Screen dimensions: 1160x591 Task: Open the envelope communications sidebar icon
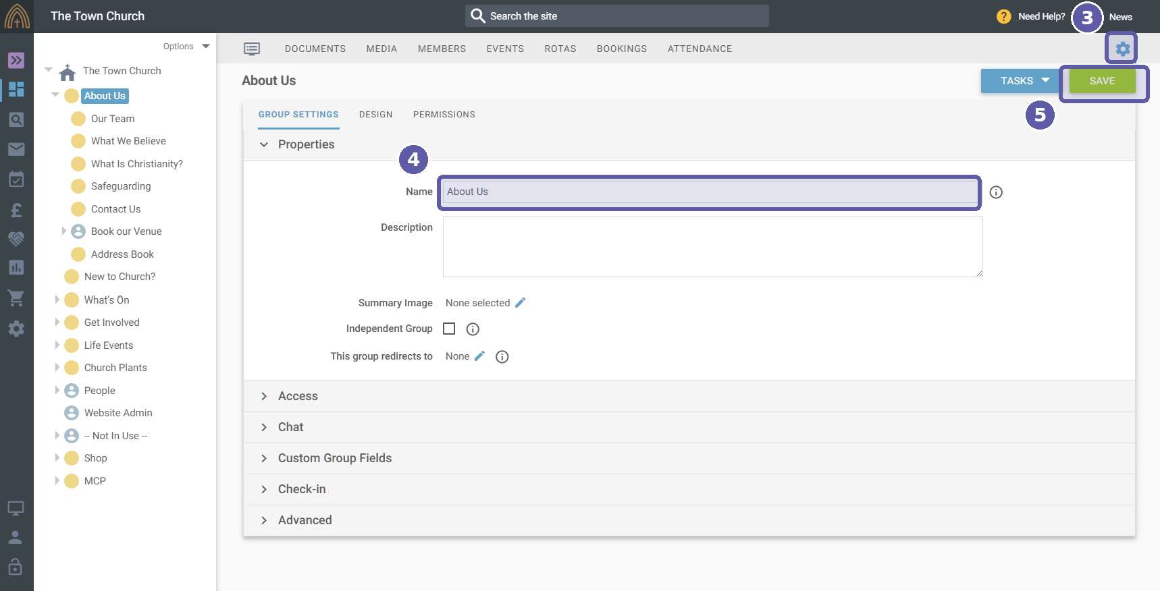click(x=16, y=149)
